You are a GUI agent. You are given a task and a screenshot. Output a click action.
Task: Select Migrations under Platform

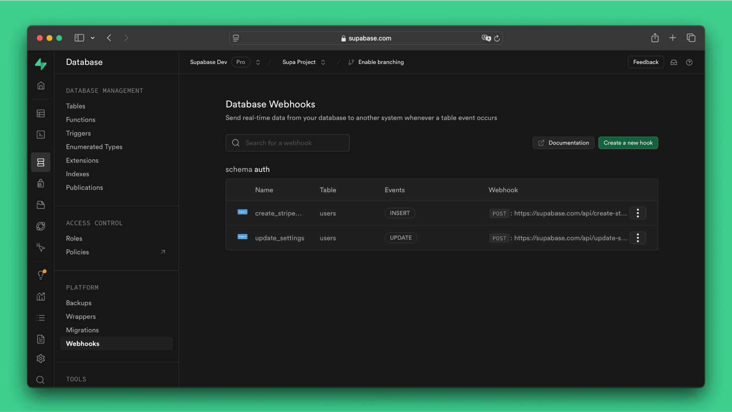pyautogui.click(x=82, y=330)
